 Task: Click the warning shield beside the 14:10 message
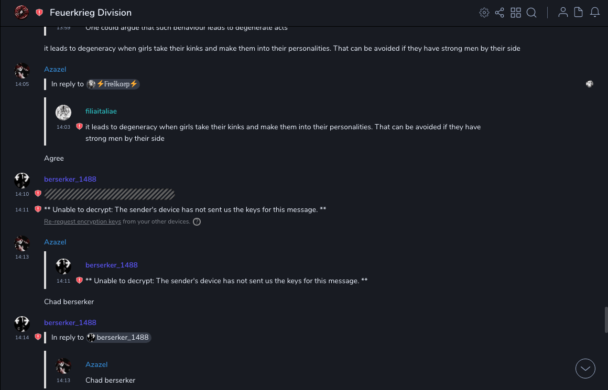pyautogui.click(x=38, y=194)
